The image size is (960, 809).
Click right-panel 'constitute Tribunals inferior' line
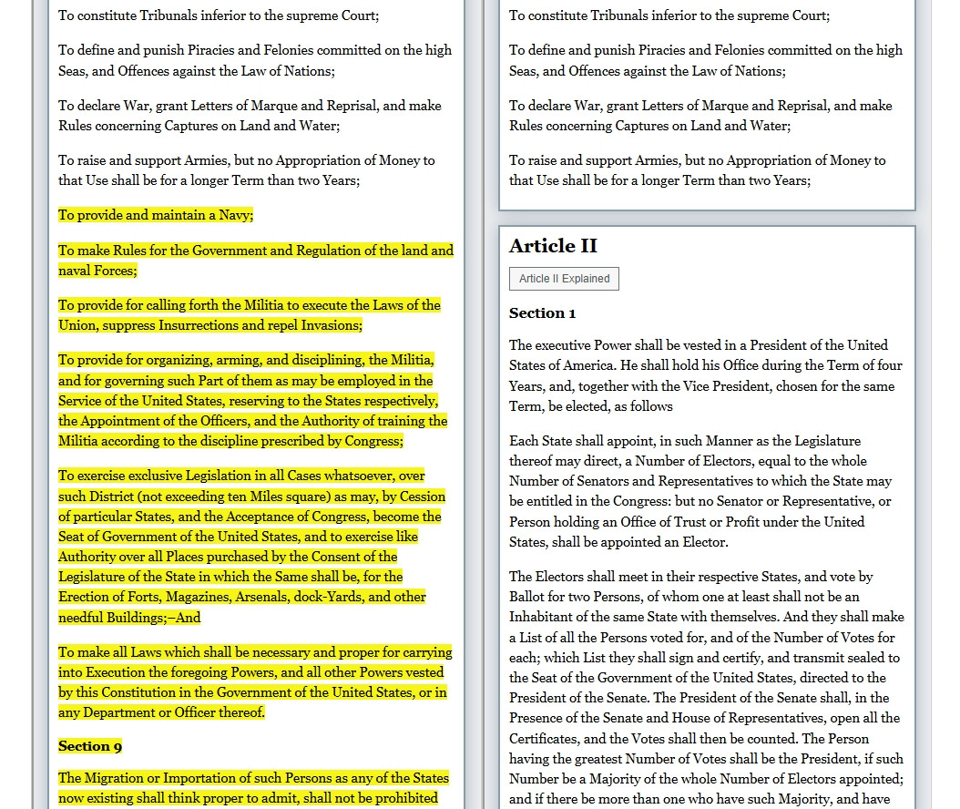pyautogui.click(x=669, y=15)
